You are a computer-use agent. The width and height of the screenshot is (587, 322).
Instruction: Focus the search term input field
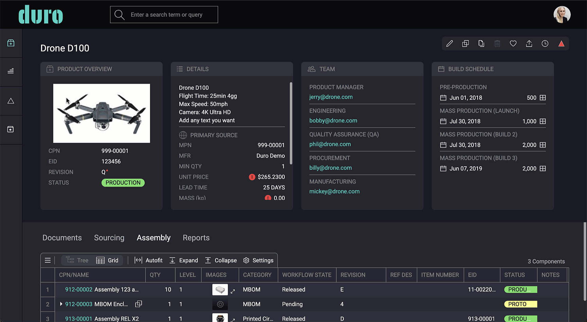click(164, 15)
